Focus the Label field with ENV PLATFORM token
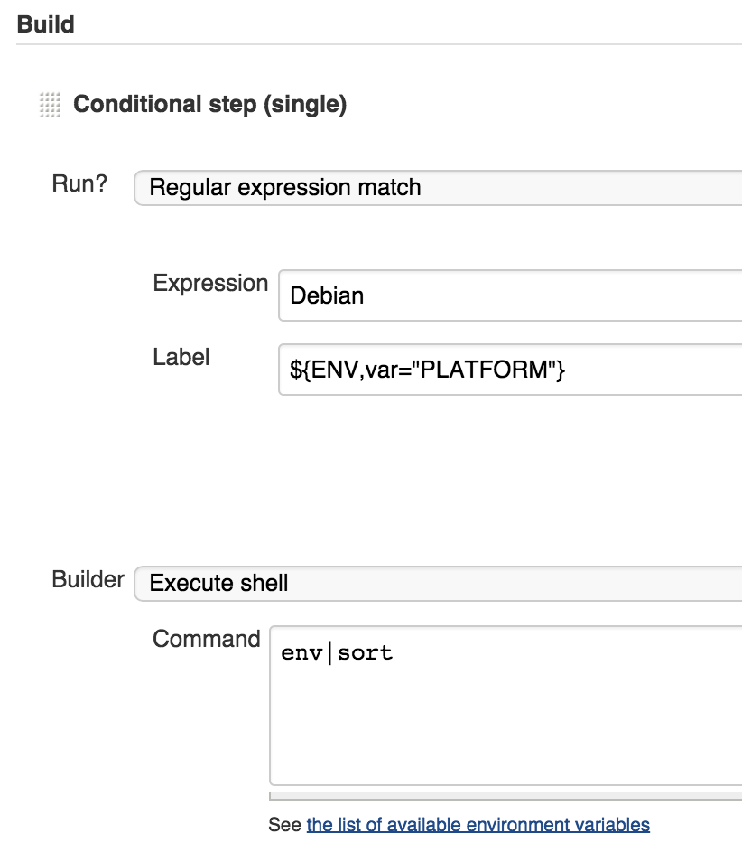The image size is (742, 862). click(x=510, y=370)
